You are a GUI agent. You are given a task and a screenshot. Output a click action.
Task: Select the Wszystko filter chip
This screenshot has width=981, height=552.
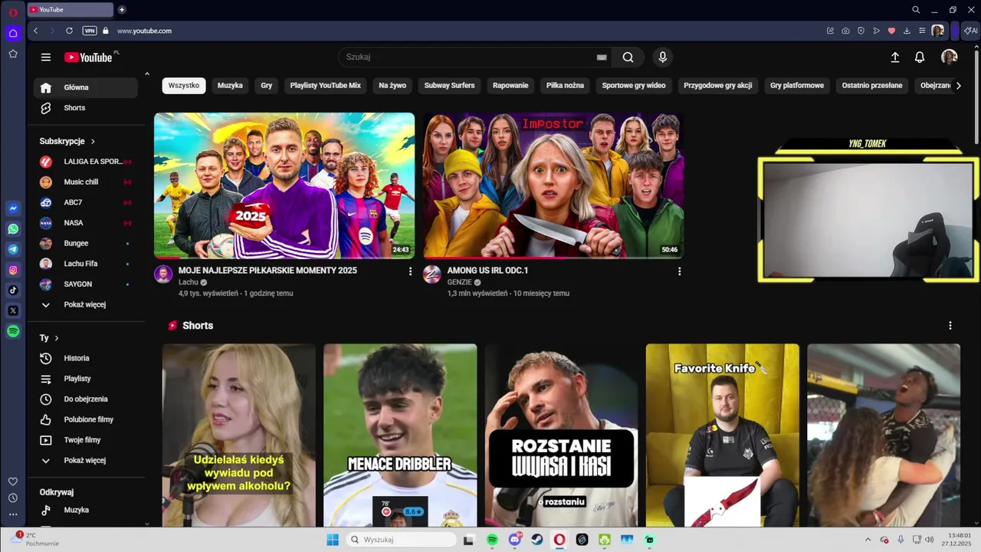tap(184, 86)
